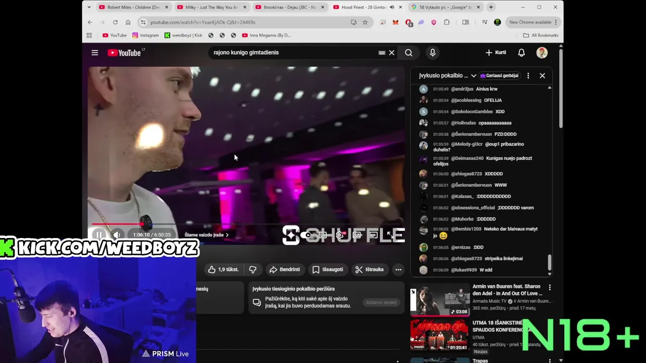Viewport: 646px width, 363px height.
Task: Open options for Armin van Buuren video
Action: coord(550,287)
